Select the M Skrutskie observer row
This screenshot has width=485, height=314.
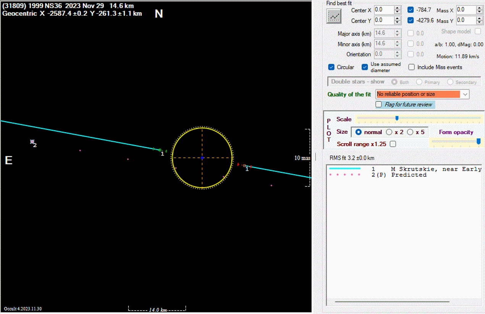[405, 169]
